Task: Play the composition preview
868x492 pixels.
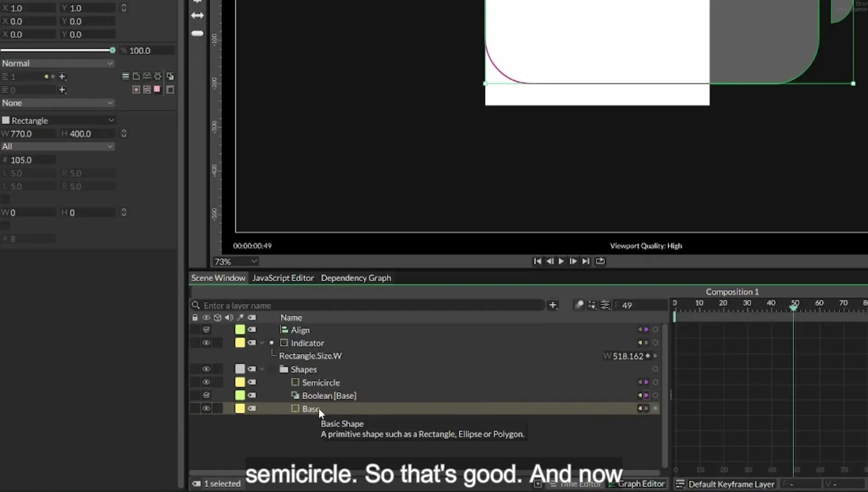Action: point(561,261)
